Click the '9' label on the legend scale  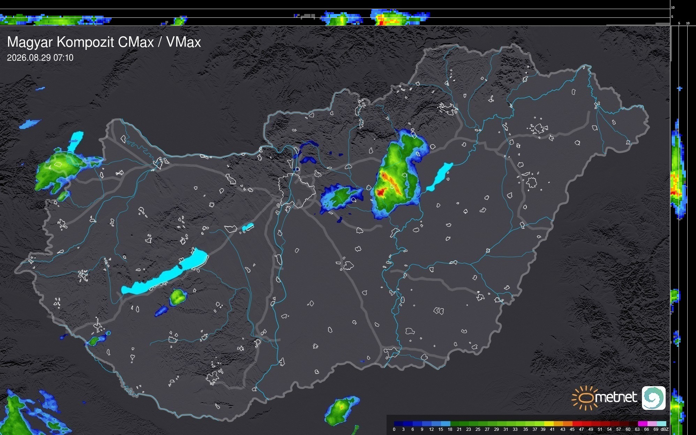(422, 429)
